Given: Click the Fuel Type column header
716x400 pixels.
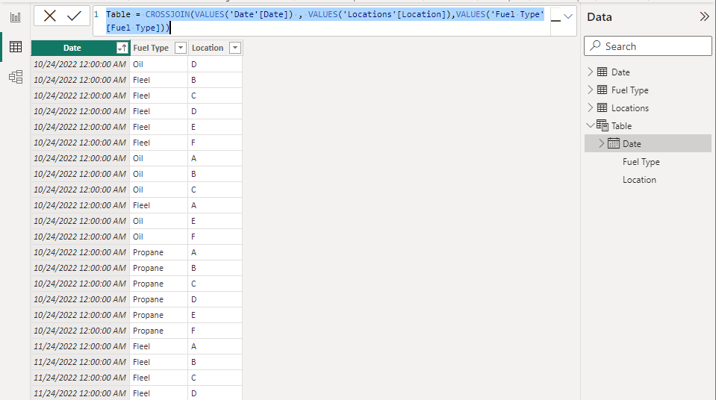Looking at the screenshot, I should point(151,48).
